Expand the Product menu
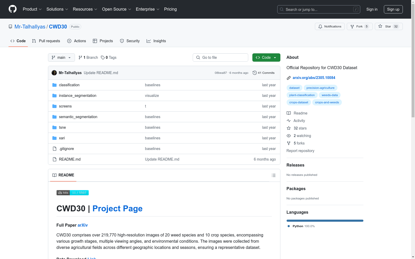The width and height of the screenshot is (415, 259). (32, 9)
